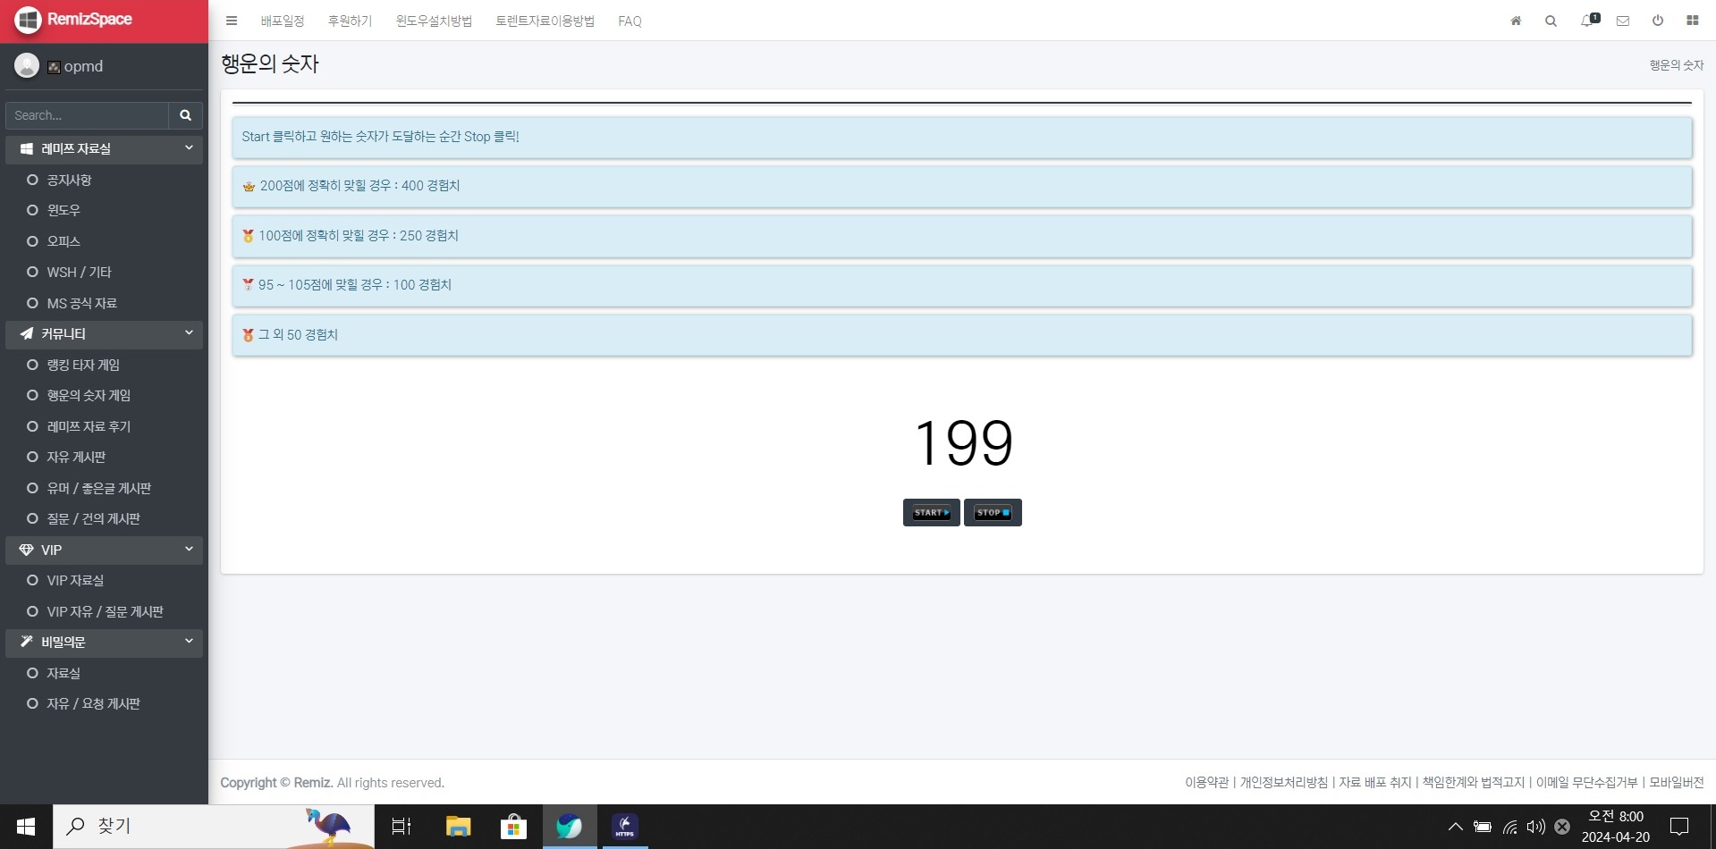Screen dimensions: 1716x849
Task: Open 개인정보처리방침 footer link
Action: pyautogui.click(x=1283, y=782)
